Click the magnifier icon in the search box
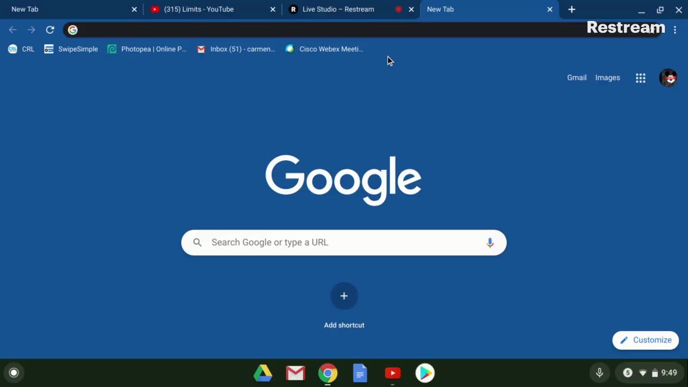Screen dimensions: 688x387 click(x=197, y=242)
